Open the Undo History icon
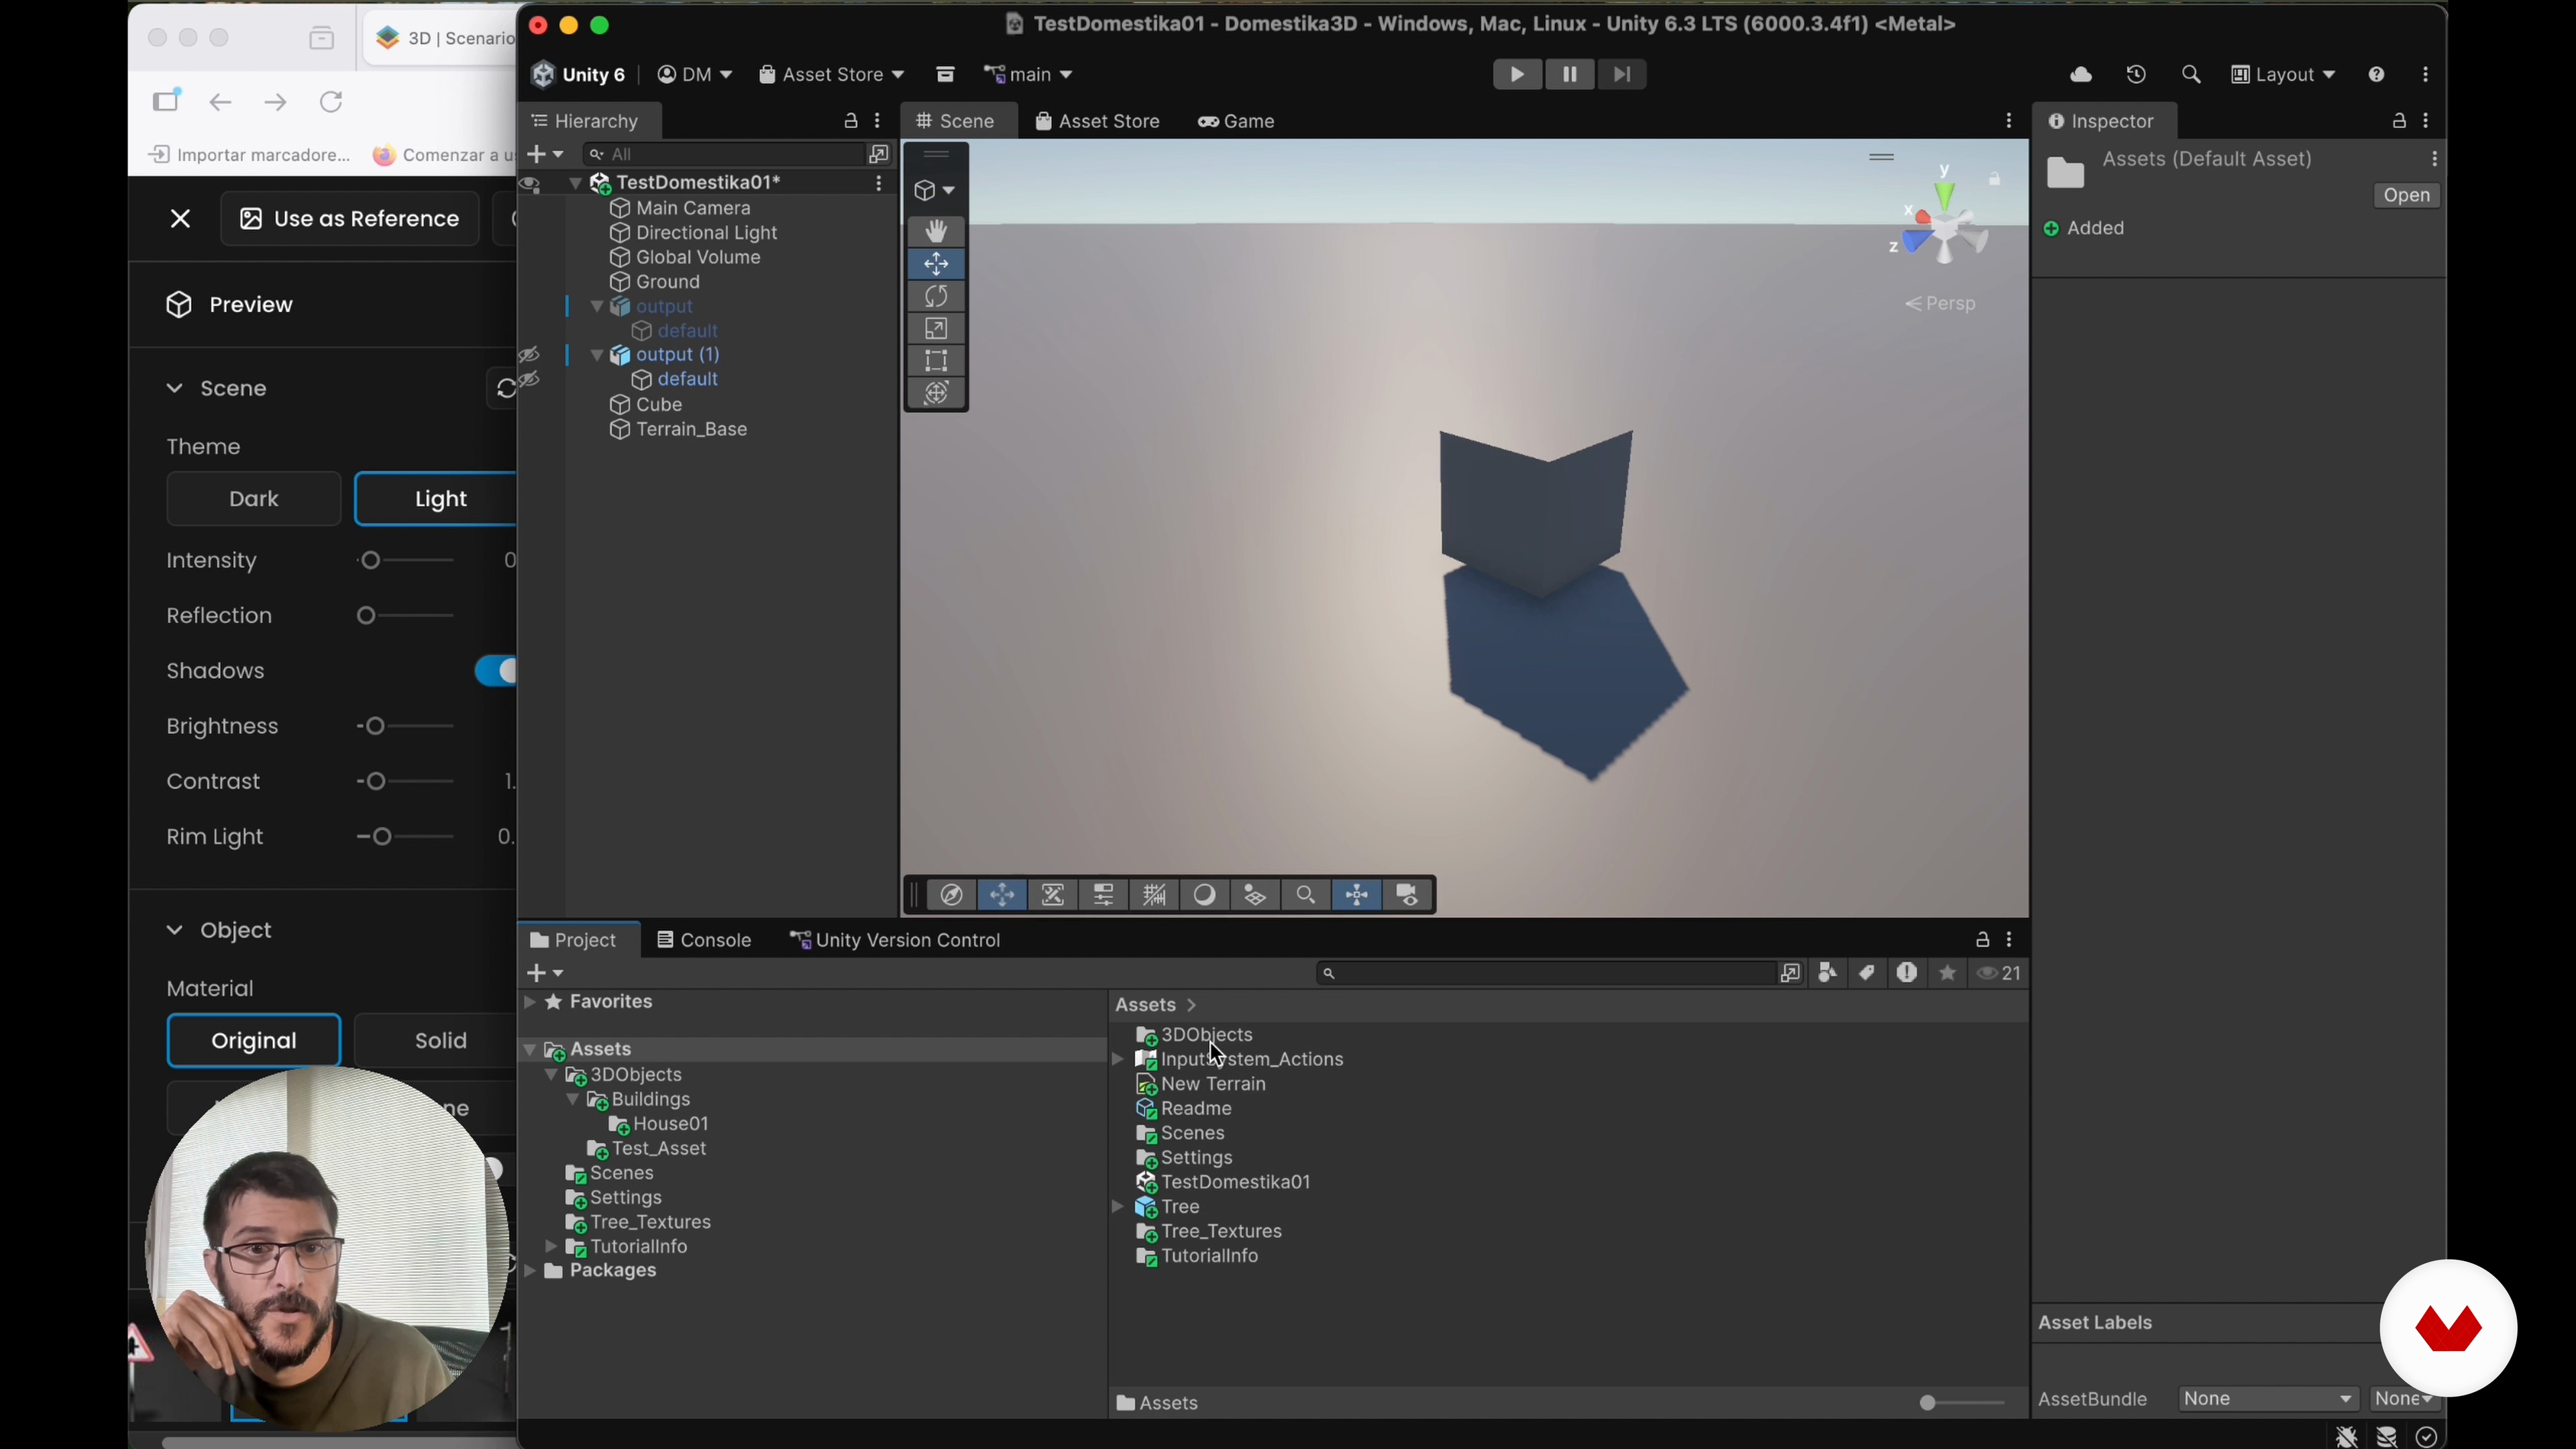 pos(2136,75)
